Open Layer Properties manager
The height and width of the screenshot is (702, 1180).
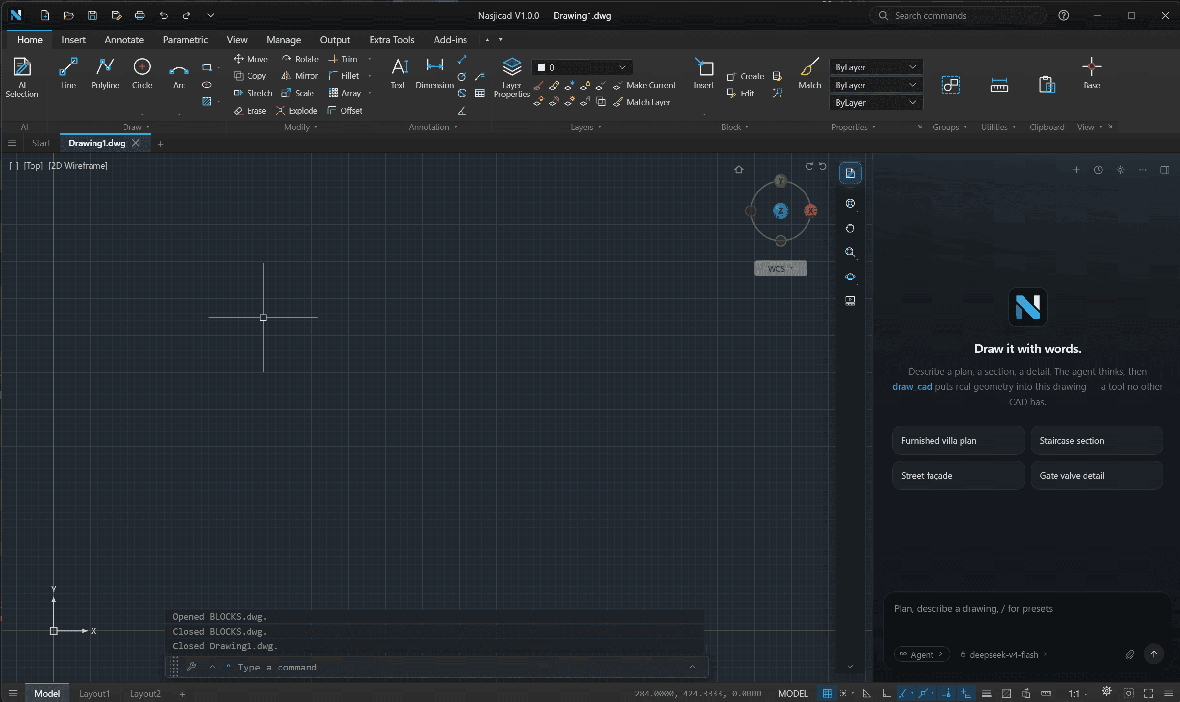coord(512,77)
